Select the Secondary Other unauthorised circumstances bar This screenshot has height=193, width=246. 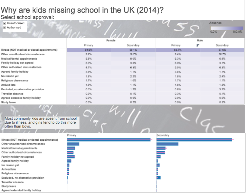pos(167,144)
